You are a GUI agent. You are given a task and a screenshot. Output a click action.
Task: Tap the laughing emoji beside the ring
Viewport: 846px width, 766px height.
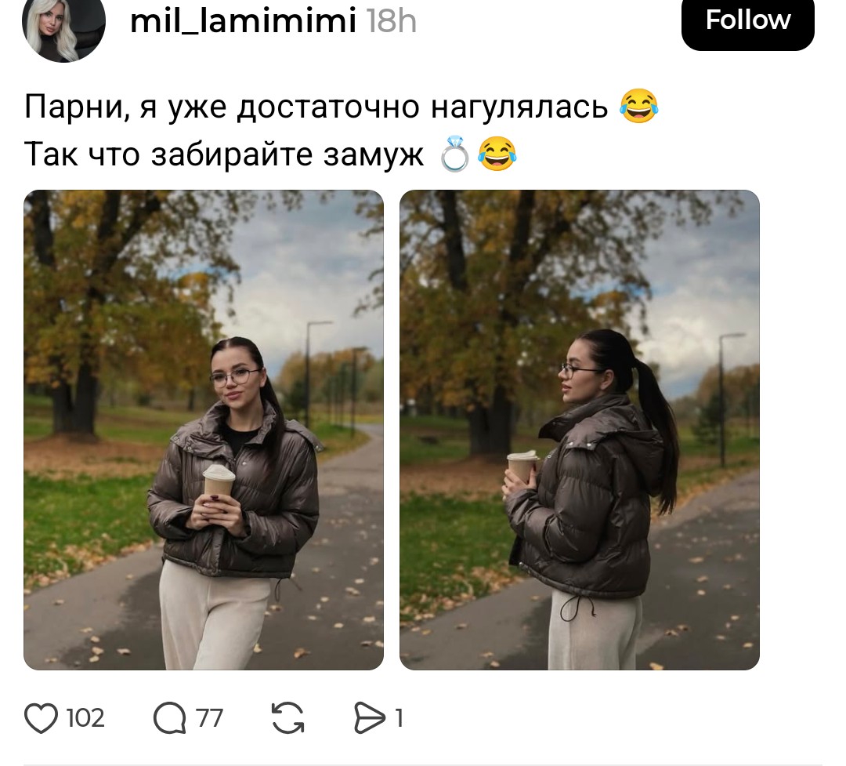pos(497,154)
